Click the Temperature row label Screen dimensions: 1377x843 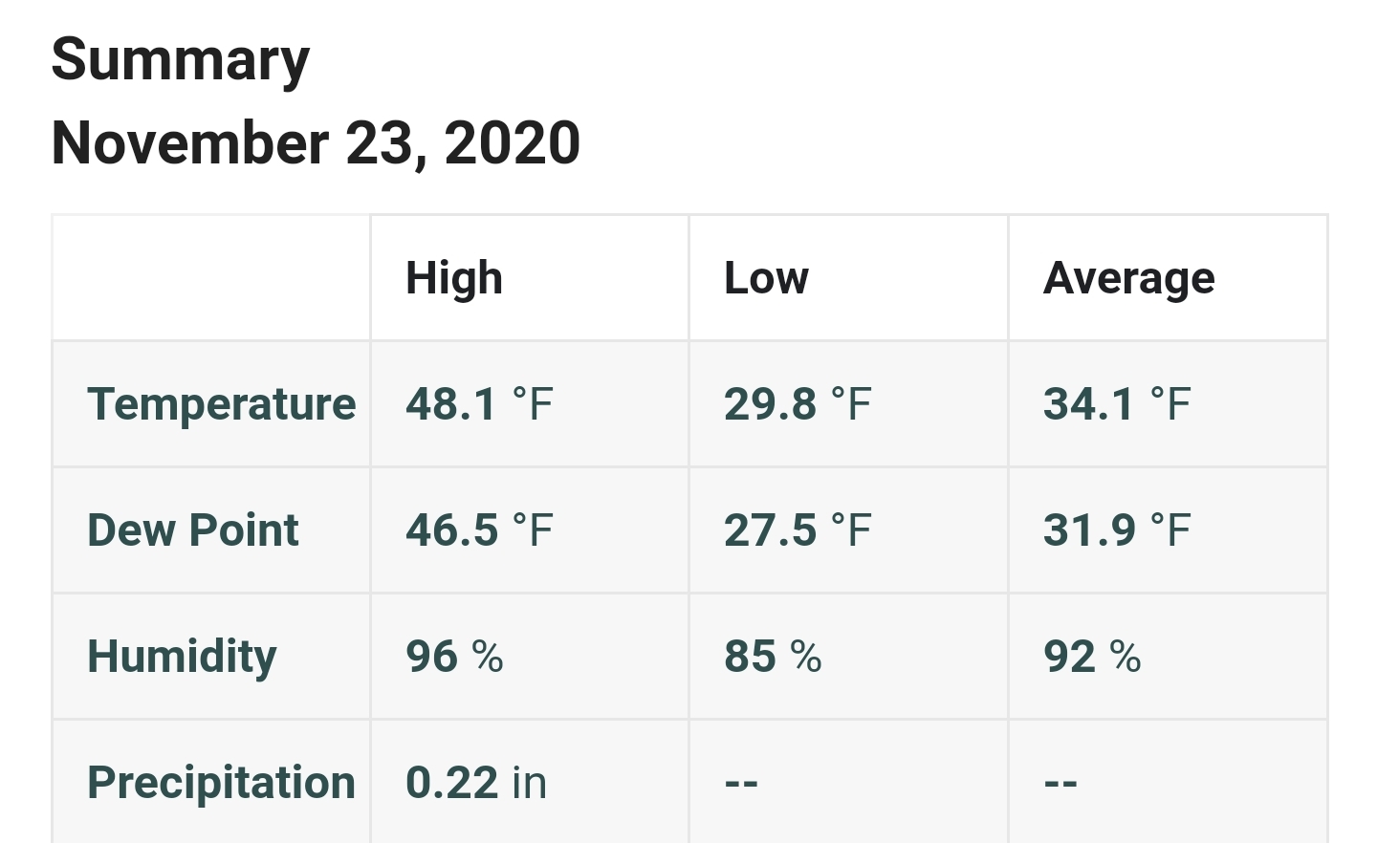click(221, 404)
